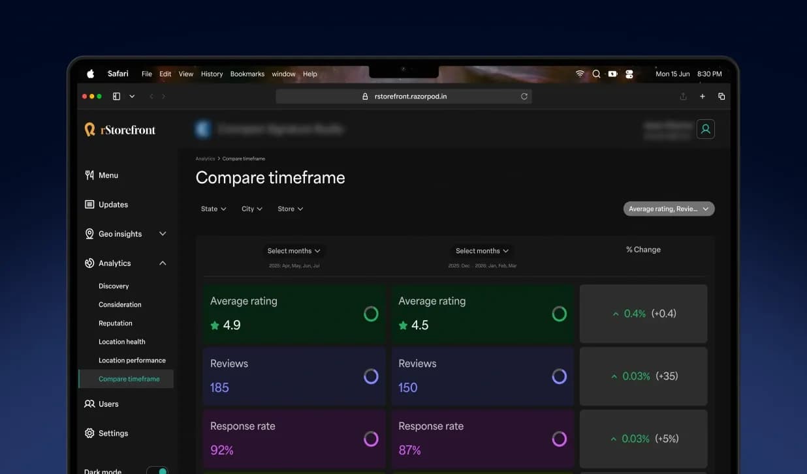Click the Analytics breadcrumb link
This screenshot has height=474, width=807.
coord(205,159)
